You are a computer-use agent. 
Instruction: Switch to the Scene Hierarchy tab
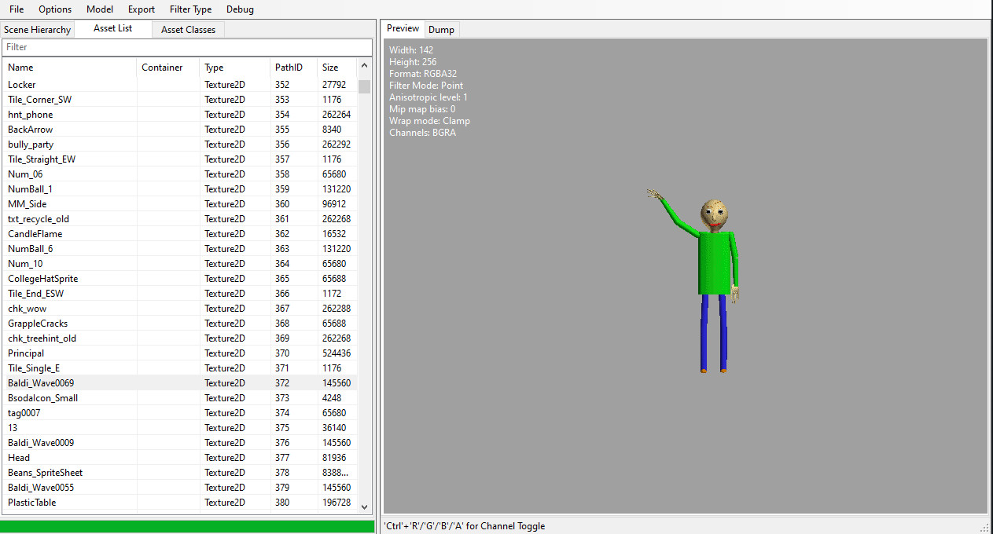point(37,30)
